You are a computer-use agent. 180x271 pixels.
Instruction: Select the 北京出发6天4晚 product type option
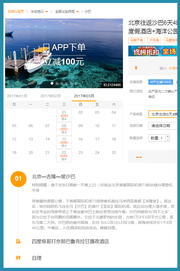point(163,114)
